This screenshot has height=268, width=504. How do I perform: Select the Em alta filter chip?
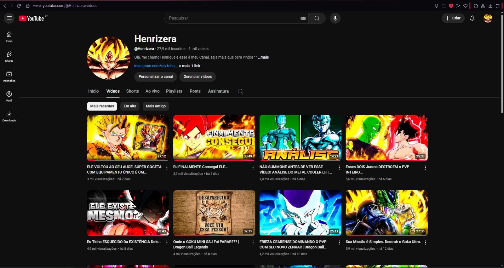pyautogui.click(x=130, y=106)
